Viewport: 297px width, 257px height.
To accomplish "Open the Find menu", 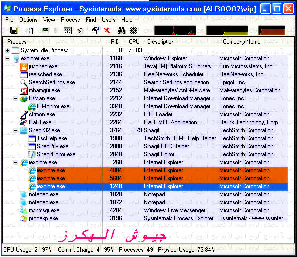I will [x=91, y=20].
